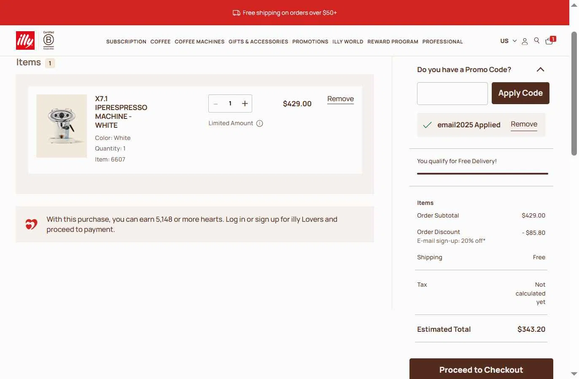Open the US country selector dropdown

[508, 41]
